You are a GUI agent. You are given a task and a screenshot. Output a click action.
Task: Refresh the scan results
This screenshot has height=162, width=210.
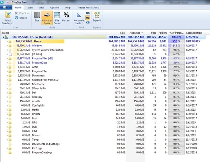tap(21, 18)
